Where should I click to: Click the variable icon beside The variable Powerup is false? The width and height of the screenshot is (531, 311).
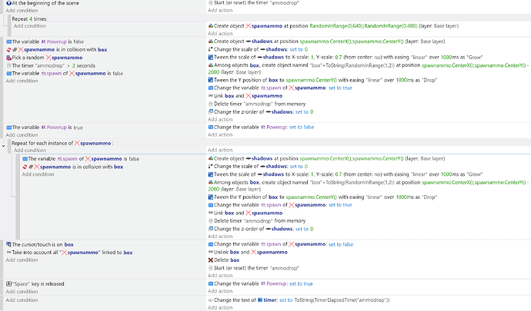(x=8, y=41)
